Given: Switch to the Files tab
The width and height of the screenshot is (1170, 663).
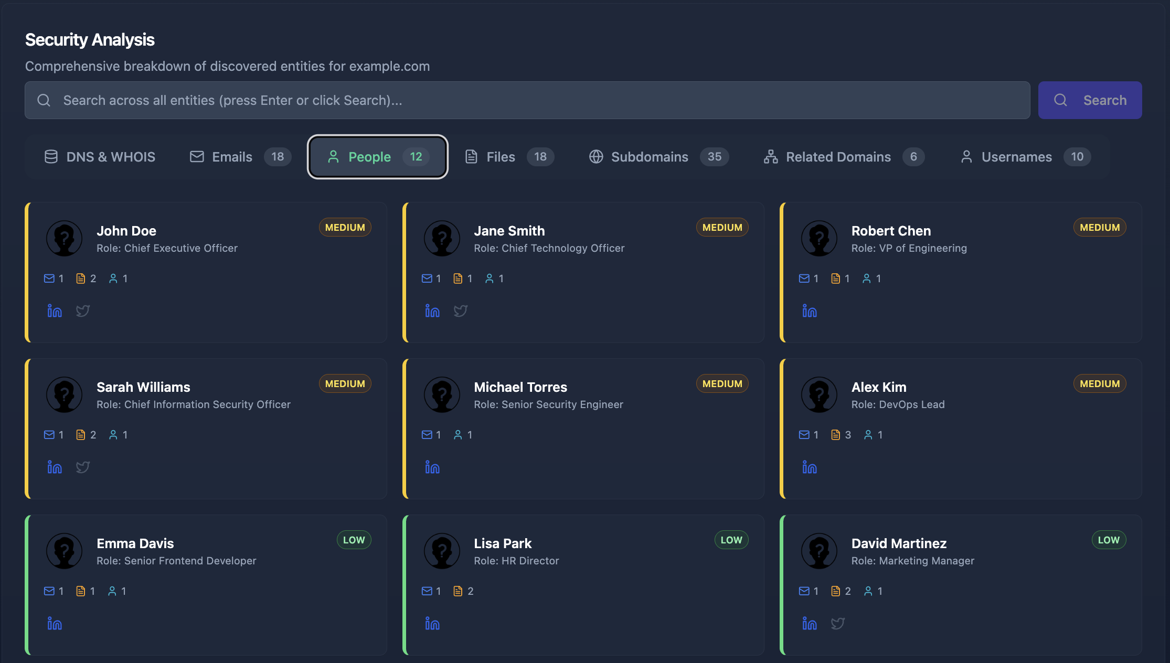Looking at the screenshot, I should [501, 156].
